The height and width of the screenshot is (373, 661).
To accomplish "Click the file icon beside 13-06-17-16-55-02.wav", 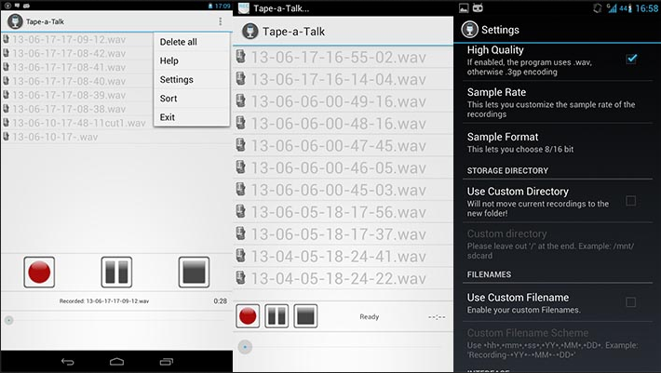I will (x=241, y=57).
